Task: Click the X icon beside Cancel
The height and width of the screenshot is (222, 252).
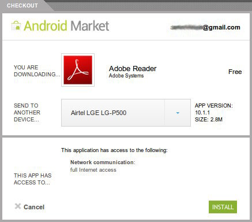Action: coord(18,206)
